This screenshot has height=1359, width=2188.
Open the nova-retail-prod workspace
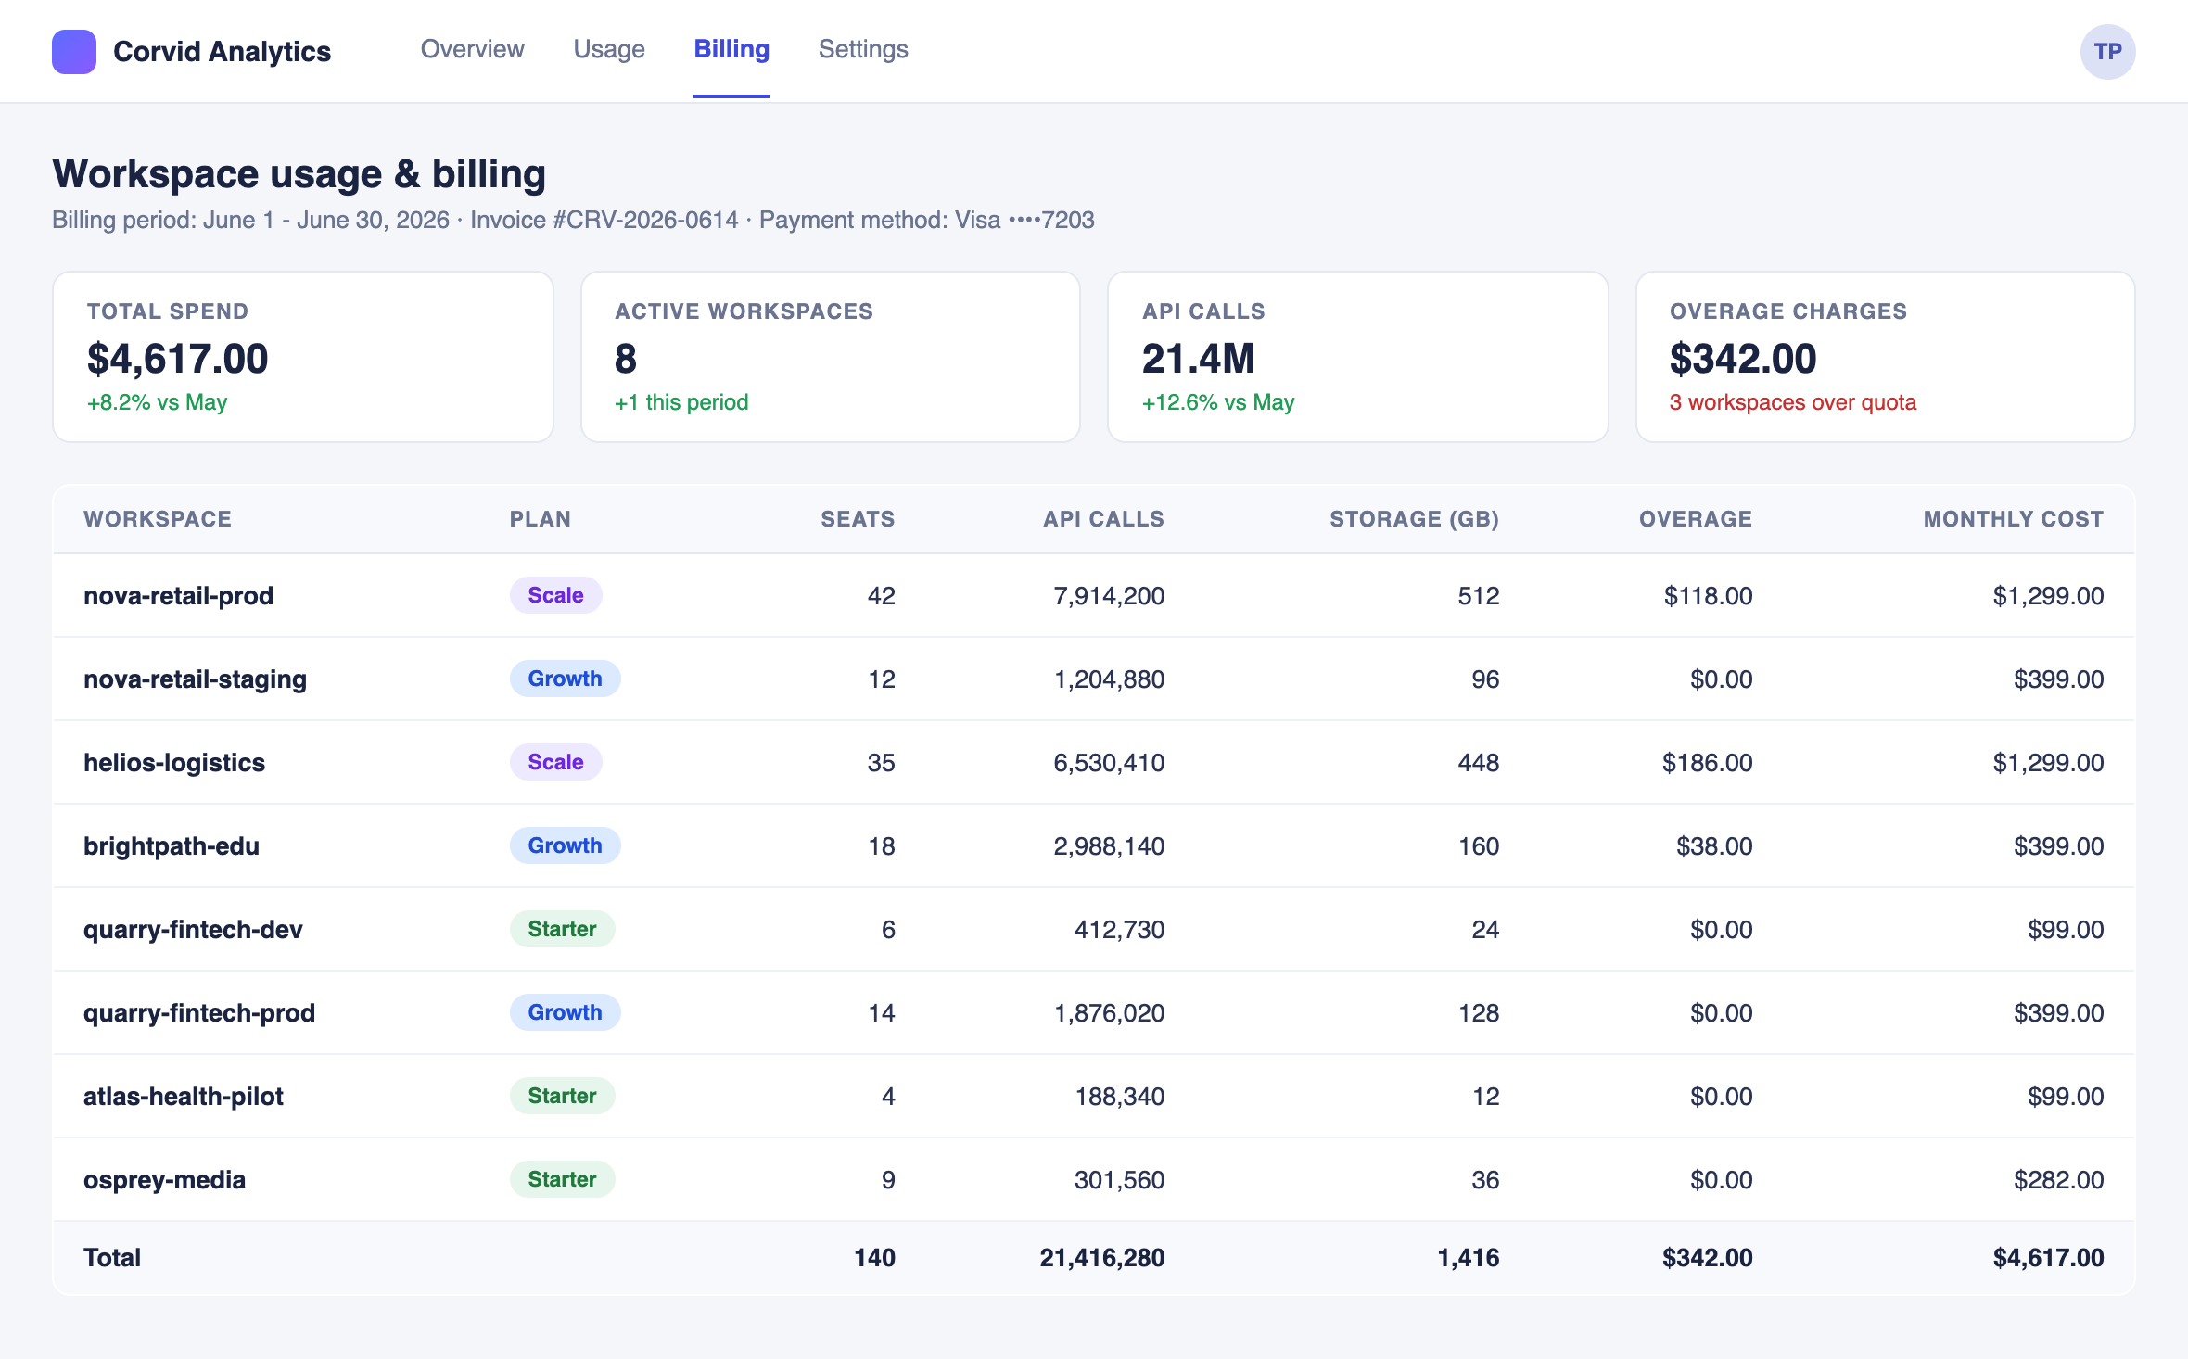tap(178, 595)
